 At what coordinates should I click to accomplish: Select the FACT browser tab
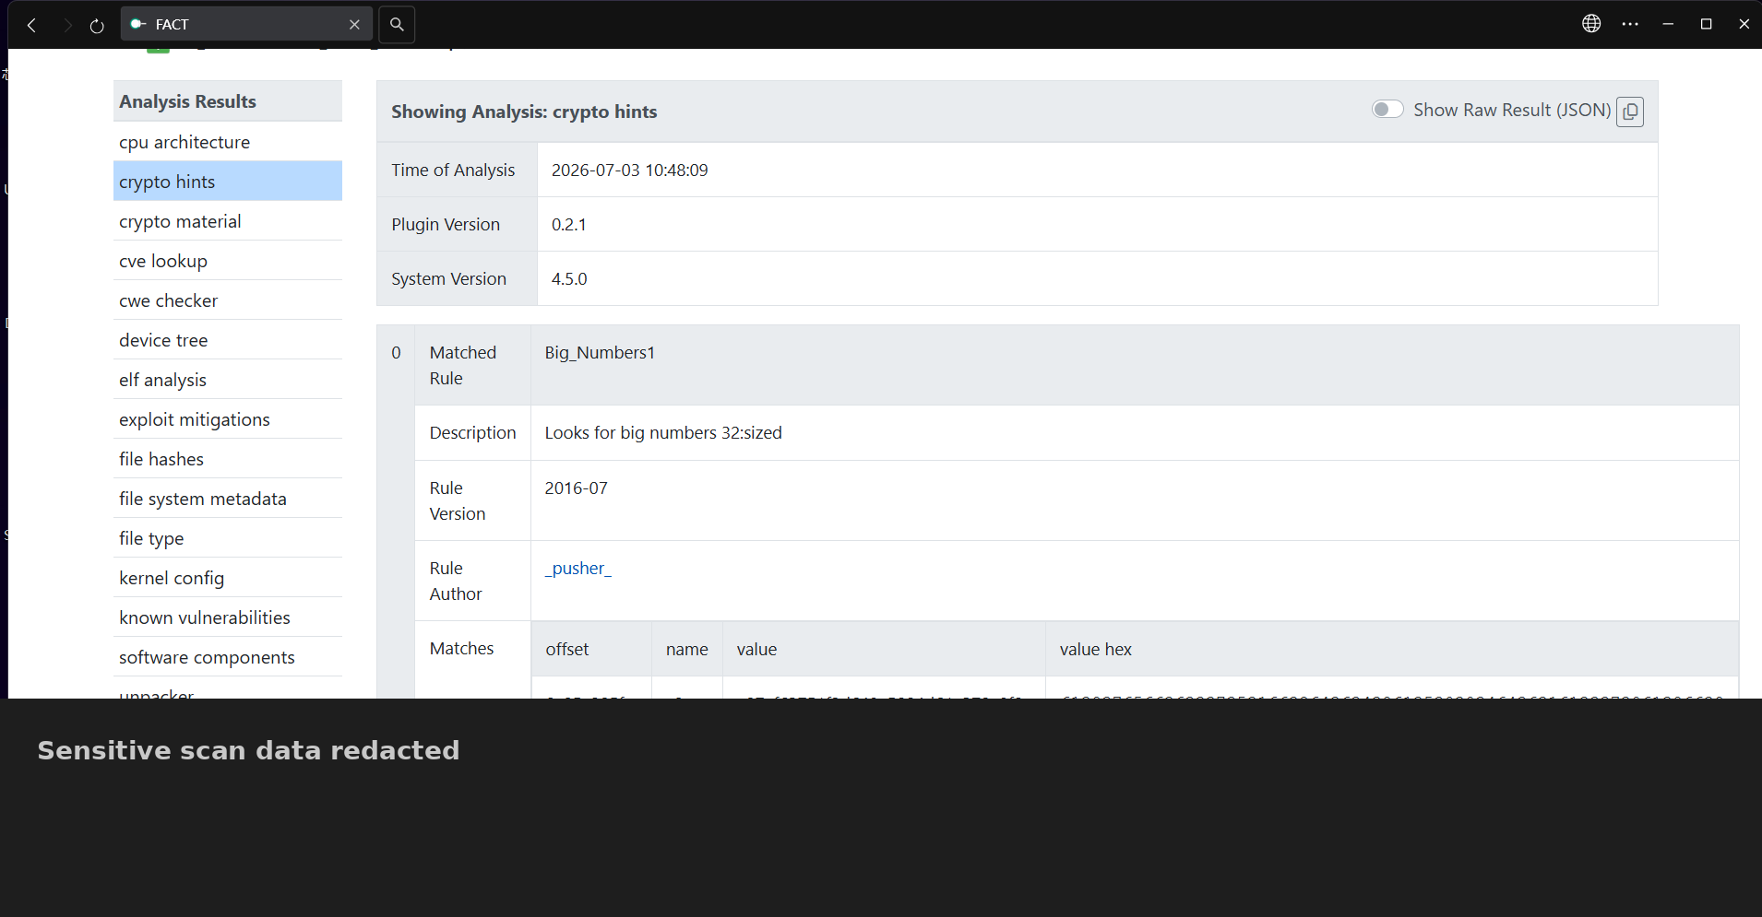[246, 24]
